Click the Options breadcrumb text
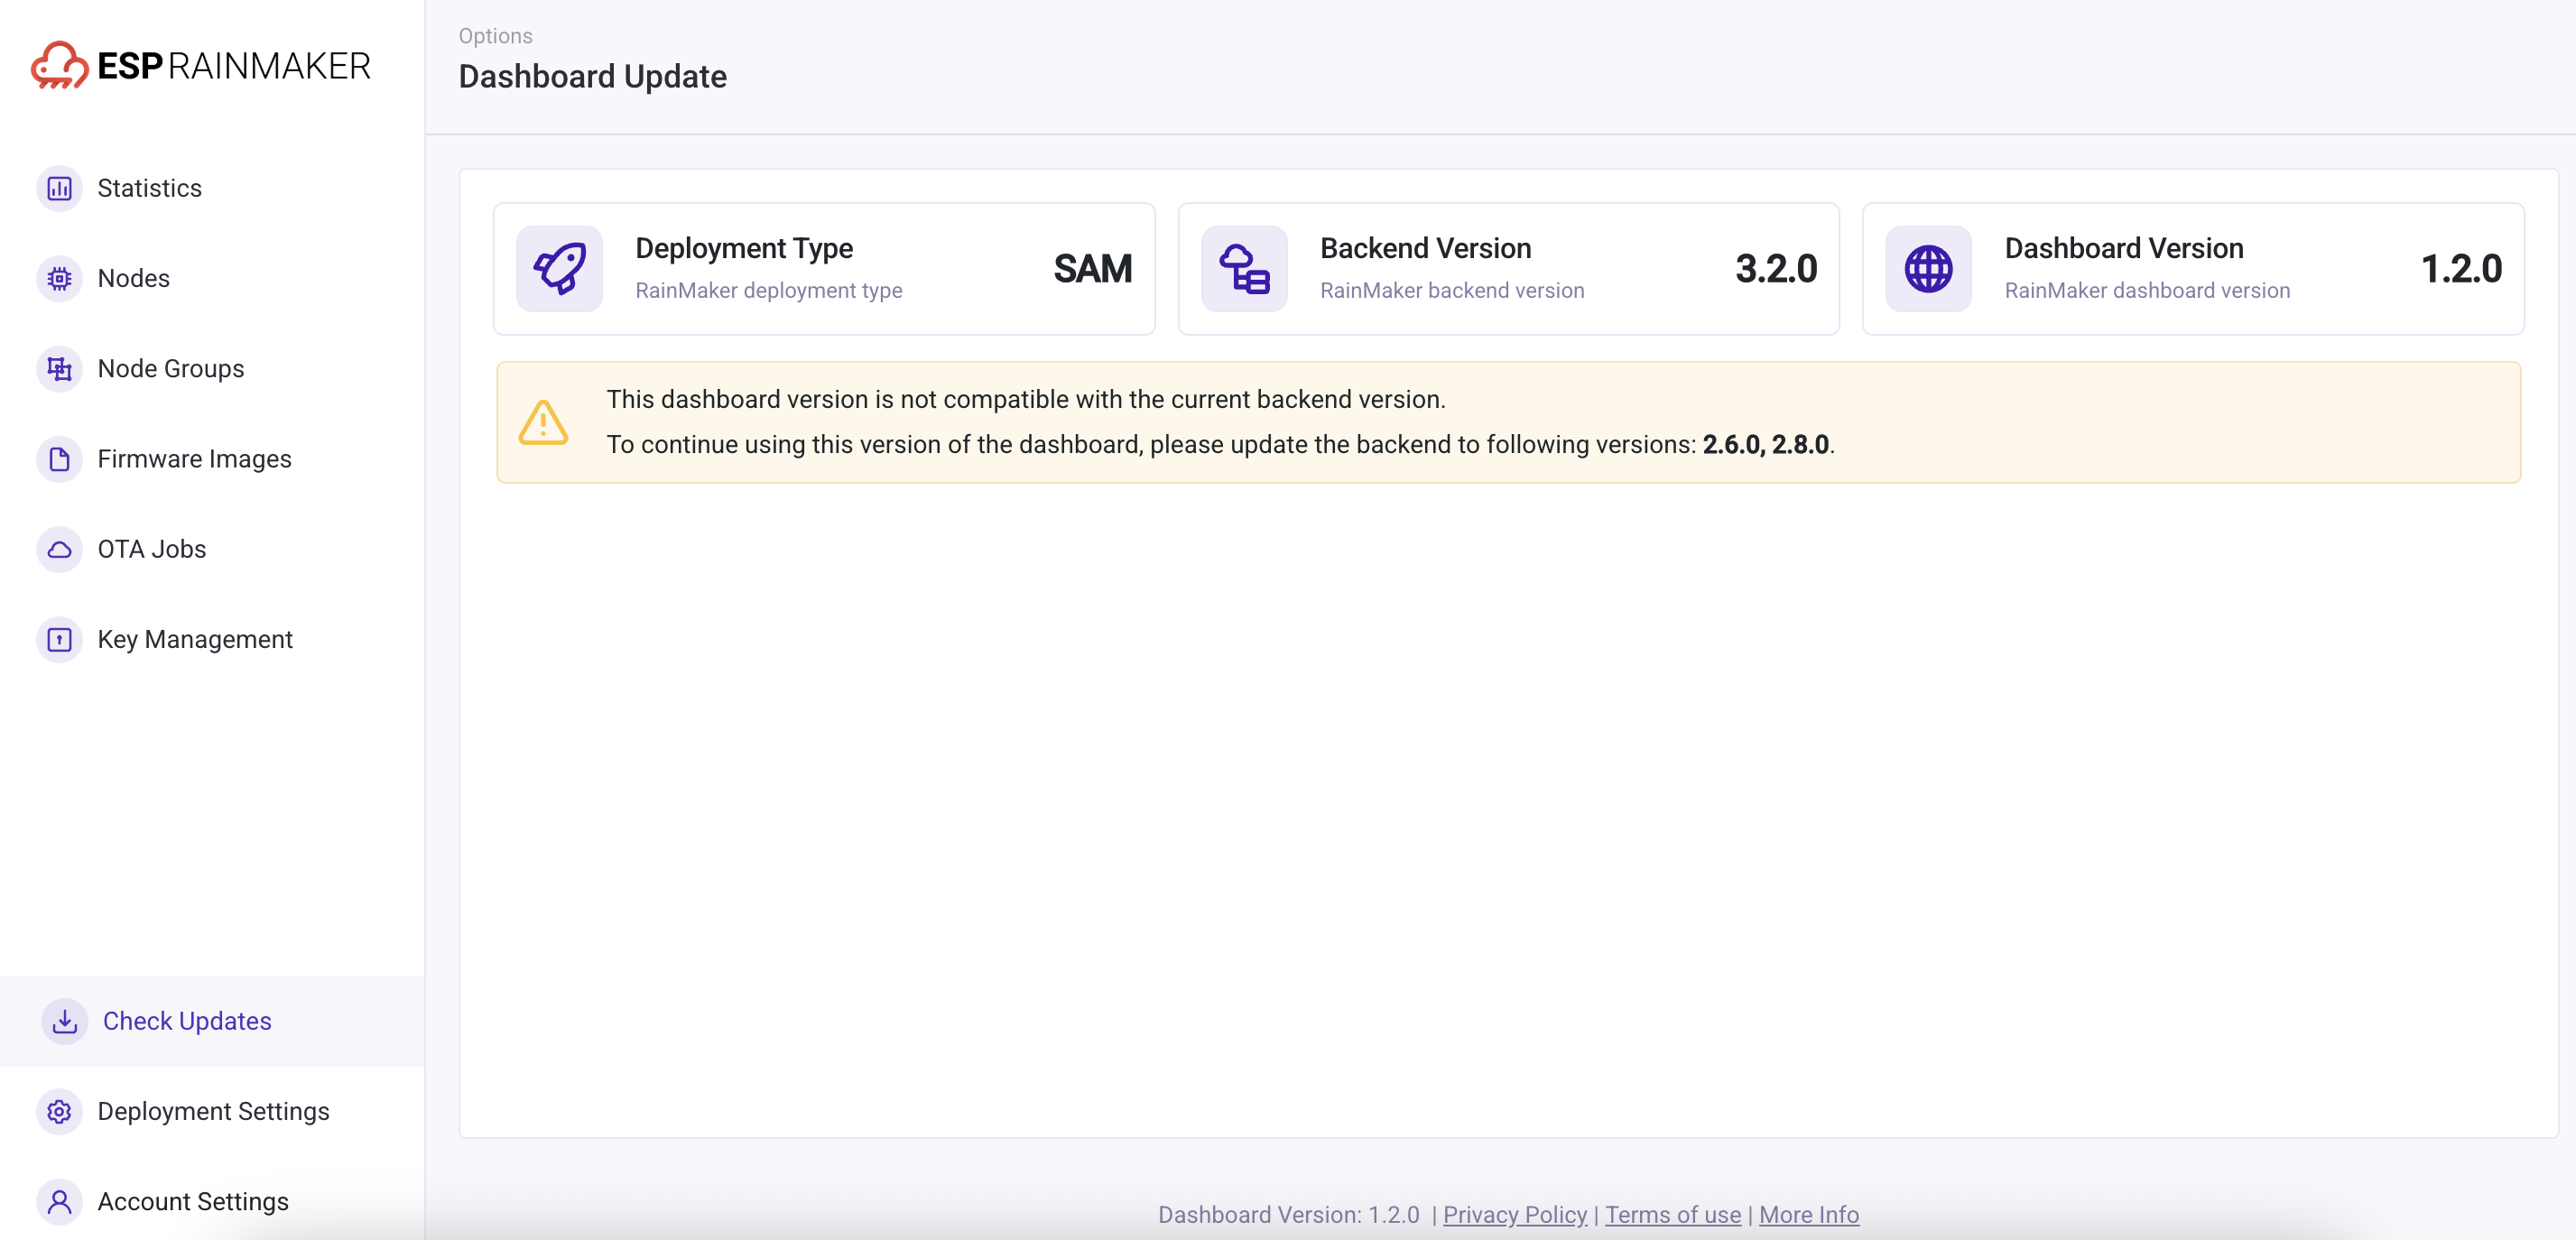2576x1240 pixels. click(x=495, y=36)
